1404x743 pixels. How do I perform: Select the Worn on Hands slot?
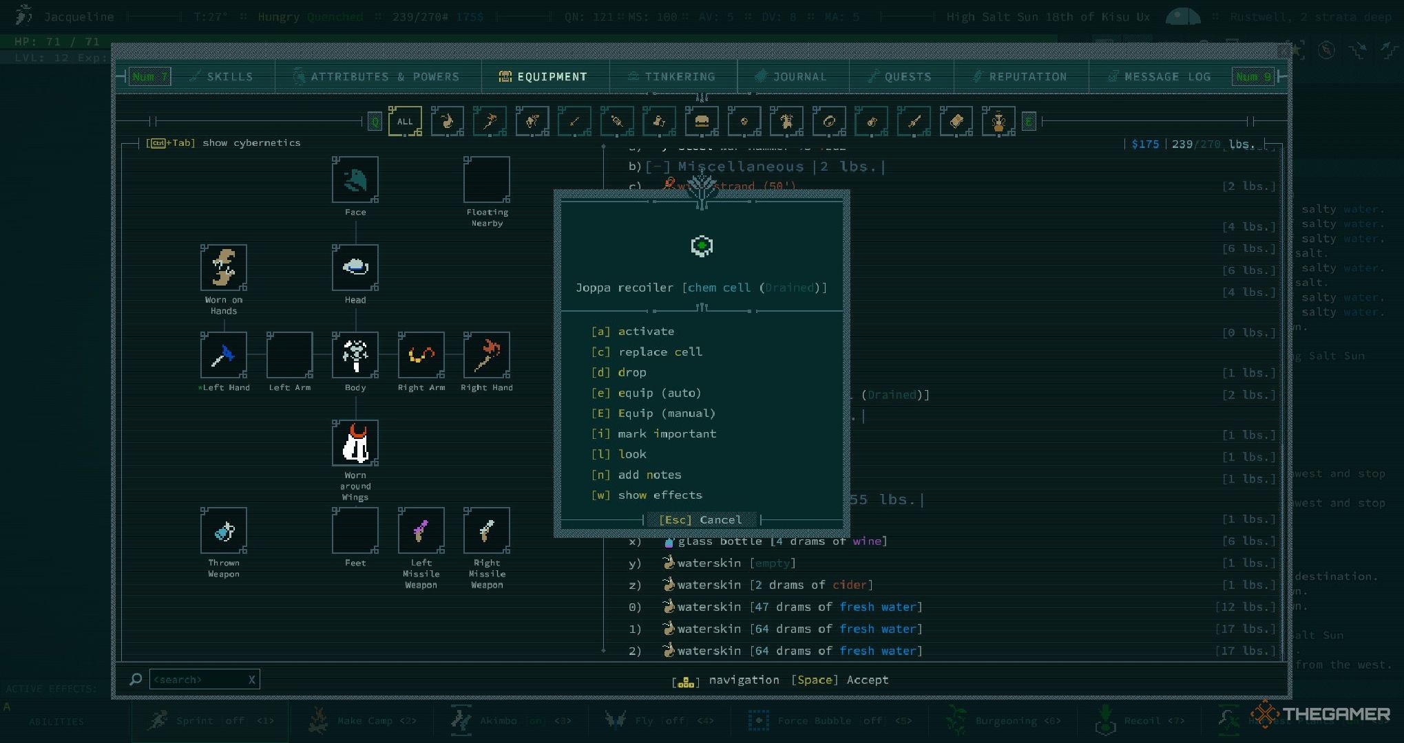pyautogui.click(x=224, y=268)
